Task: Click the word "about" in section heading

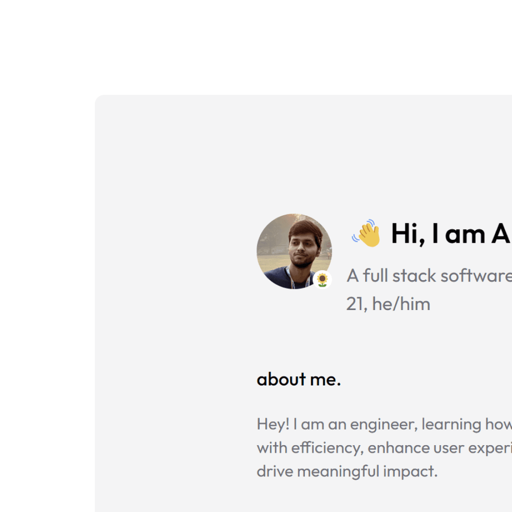Action: pyautogui.click(x=282, y=379)
